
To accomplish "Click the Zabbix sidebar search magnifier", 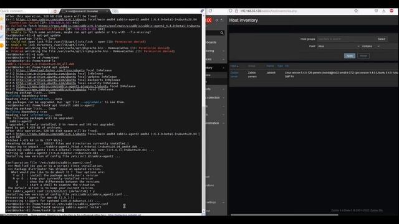I will [x=222, y=33].
